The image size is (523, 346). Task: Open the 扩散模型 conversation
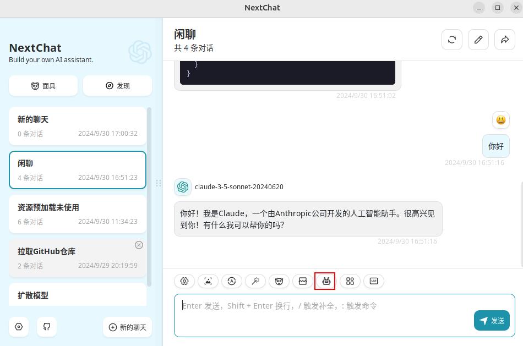(78, 295)
